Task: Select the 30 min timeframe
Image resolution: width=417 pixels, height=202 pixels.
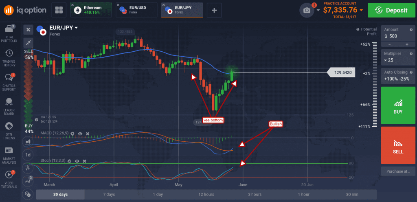Action: click(x=352, y=194)
